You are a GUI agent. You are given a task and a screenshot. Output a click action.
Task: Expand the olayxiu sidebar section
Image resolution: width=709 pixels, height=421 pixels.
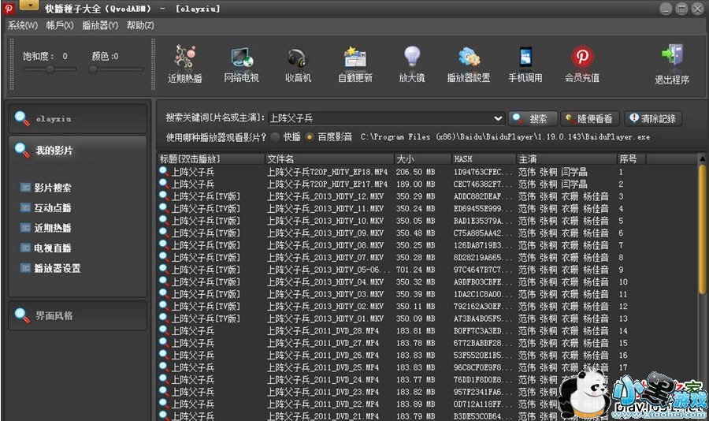(78, 118)
